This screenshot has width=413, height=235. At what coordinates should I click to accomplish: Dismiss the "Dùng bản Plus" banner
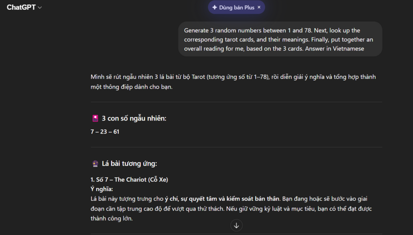pos(259,8)
